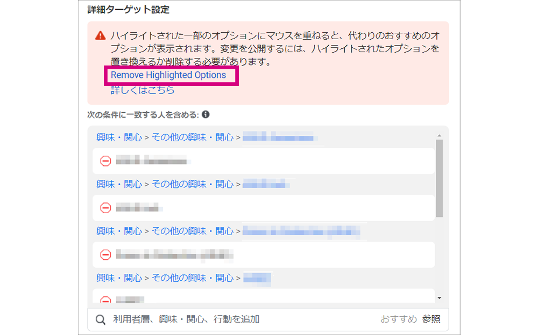Click その他の興味・関心 in the fourth breadcrumb row

[193, 278]
